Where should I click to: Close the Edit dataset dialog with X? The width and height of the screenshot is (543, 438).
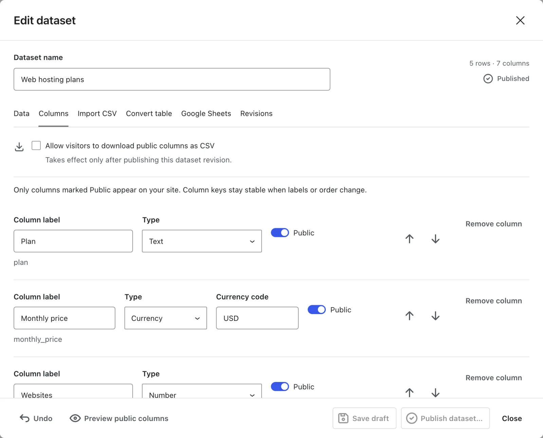[x=520, y=20]
